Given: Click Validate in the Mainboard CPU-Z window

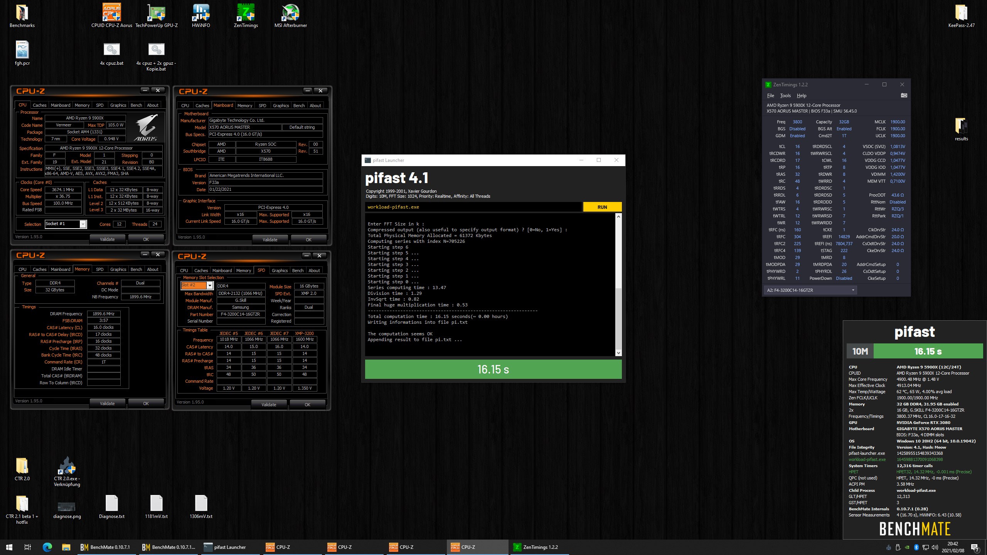Looking at the screenshot, I should [x=270, y=240].
